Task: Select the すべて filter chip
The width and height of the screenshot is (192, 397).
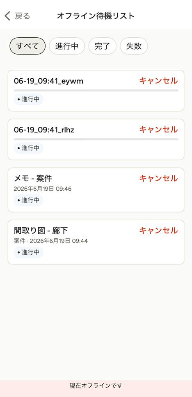Action: pos(27,46)
